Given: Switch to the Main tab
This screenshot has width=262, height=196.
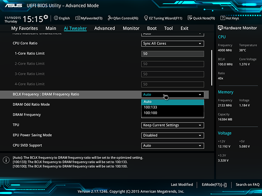Looking at the screenshot, I should (x=51, y=28).
